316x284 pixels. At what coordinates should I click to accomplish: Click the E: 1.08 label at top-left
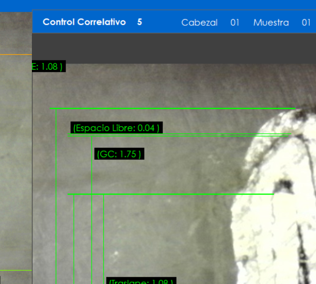pyautogui.click(x=48, y=67)
